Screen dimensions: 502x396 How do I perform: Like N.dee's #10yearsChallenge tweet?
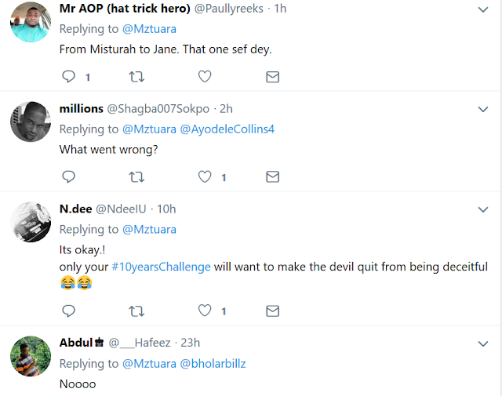click(204, 311)
